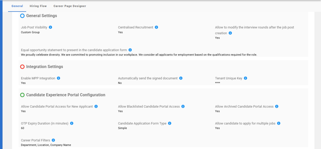This screenshot has height=149, width=321.
Task: Click info icon next to Centralised Recruitment
Action: pyautogui.click(x=156, y=27)
